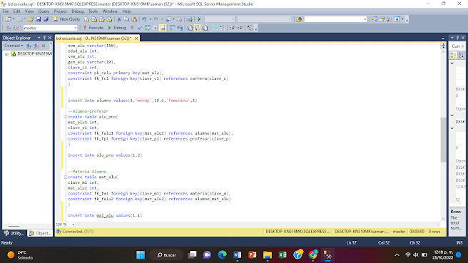Click the Paste toolbar icon
The height and width of the screenshot is (263, 468).
tap(134, 19)
